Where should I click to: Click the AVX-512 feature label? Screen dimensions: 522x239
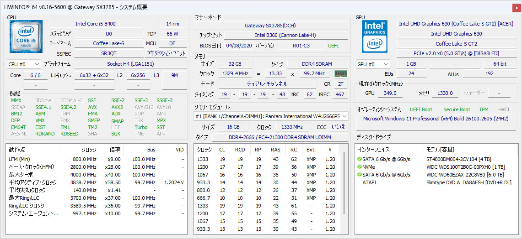(144, 107)
